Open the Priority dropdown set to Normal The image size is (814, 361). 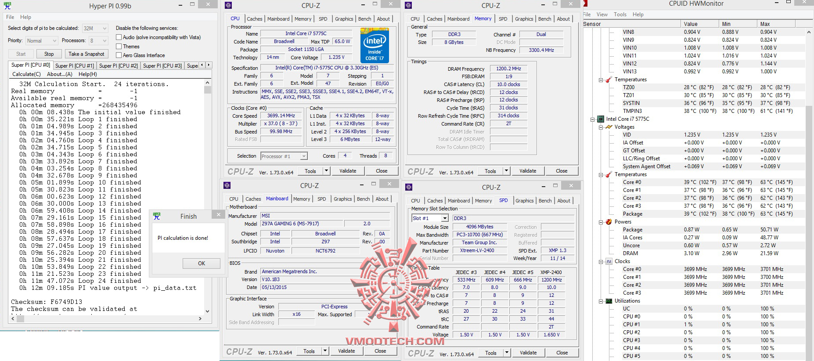pos(42,40)
